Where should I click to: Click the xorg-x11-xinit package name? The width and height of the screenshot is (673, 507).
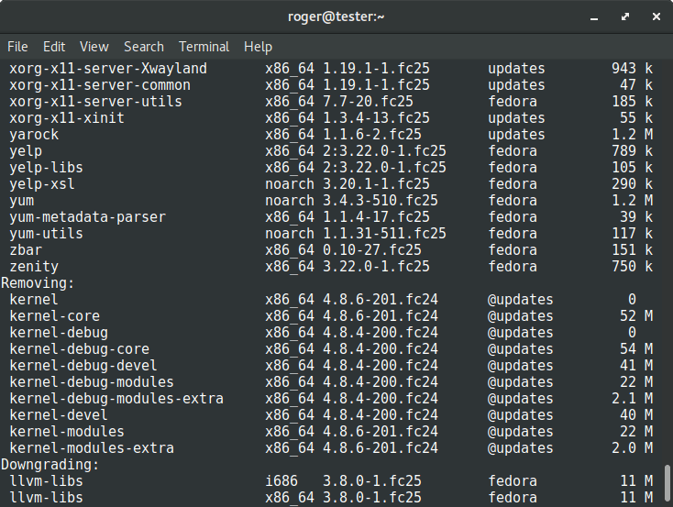coord(67,118)
